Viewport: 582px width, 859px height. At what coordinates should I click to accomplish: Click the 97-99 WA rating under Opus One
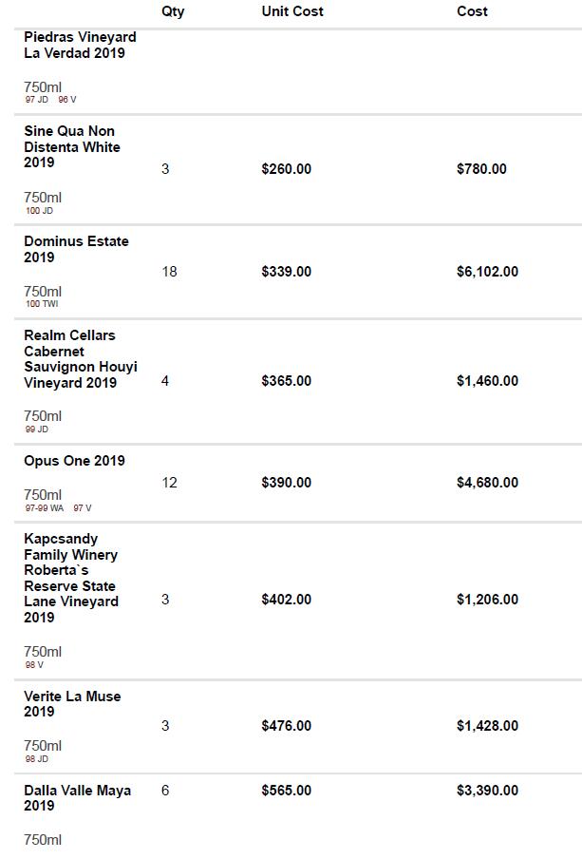(45, 507)
